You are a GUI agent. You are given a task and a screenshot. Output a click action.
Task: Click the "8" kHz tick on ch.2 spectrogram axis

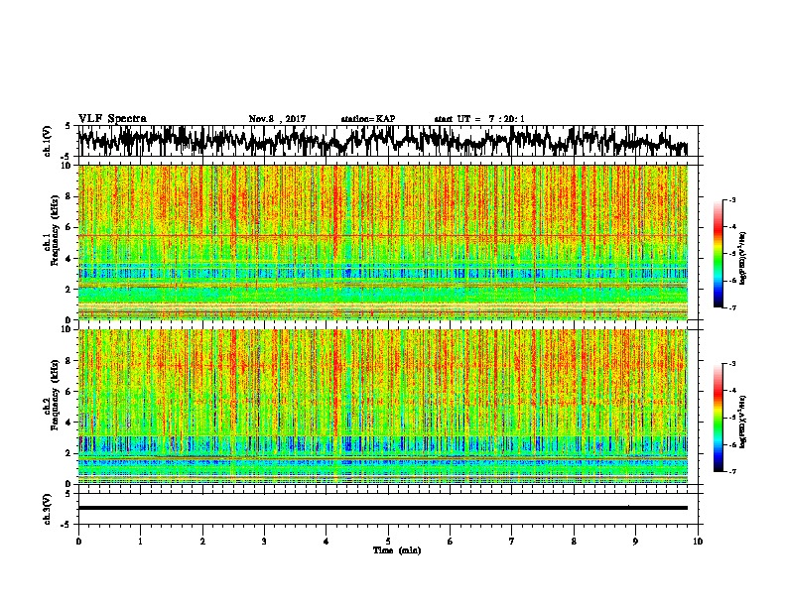68,361
